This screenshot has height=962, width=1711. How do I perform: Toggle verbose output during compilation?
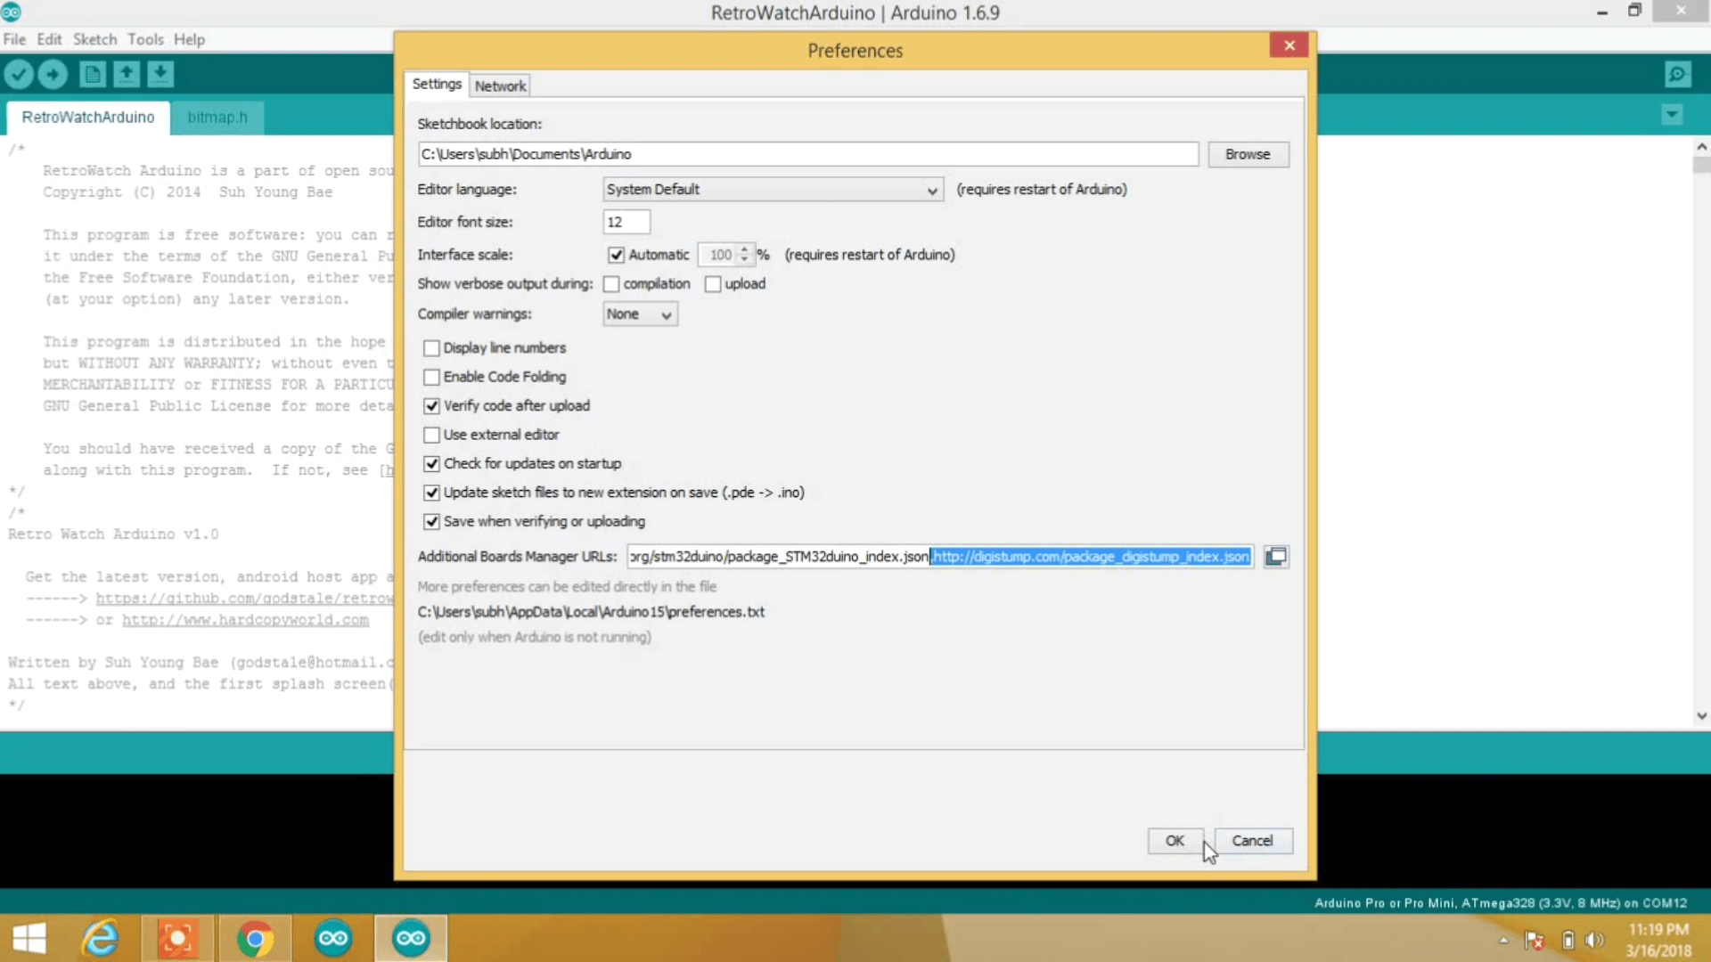click(611, 284)
